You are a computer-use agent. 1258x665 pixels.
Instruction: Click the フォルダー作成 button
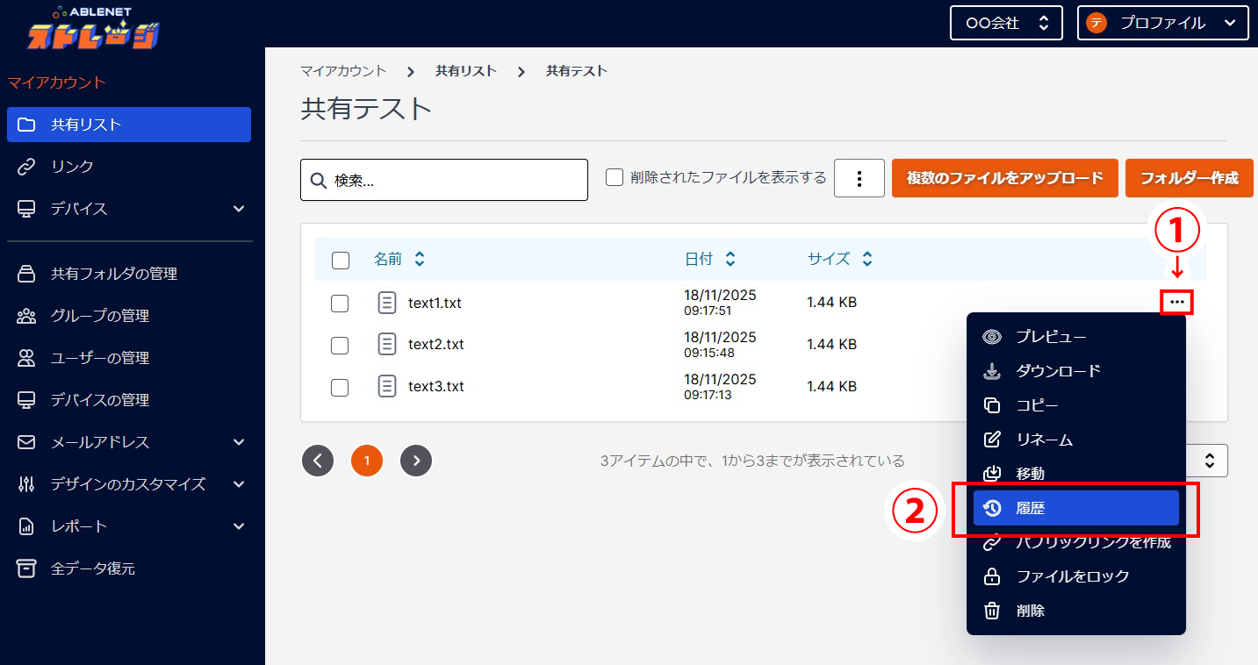click(x=1189, y=178)
